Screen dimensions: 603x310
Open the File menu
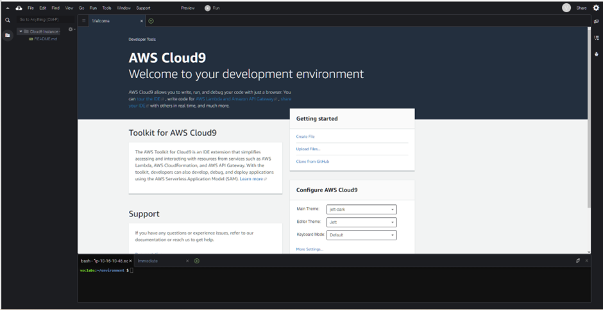click(31, 8)
